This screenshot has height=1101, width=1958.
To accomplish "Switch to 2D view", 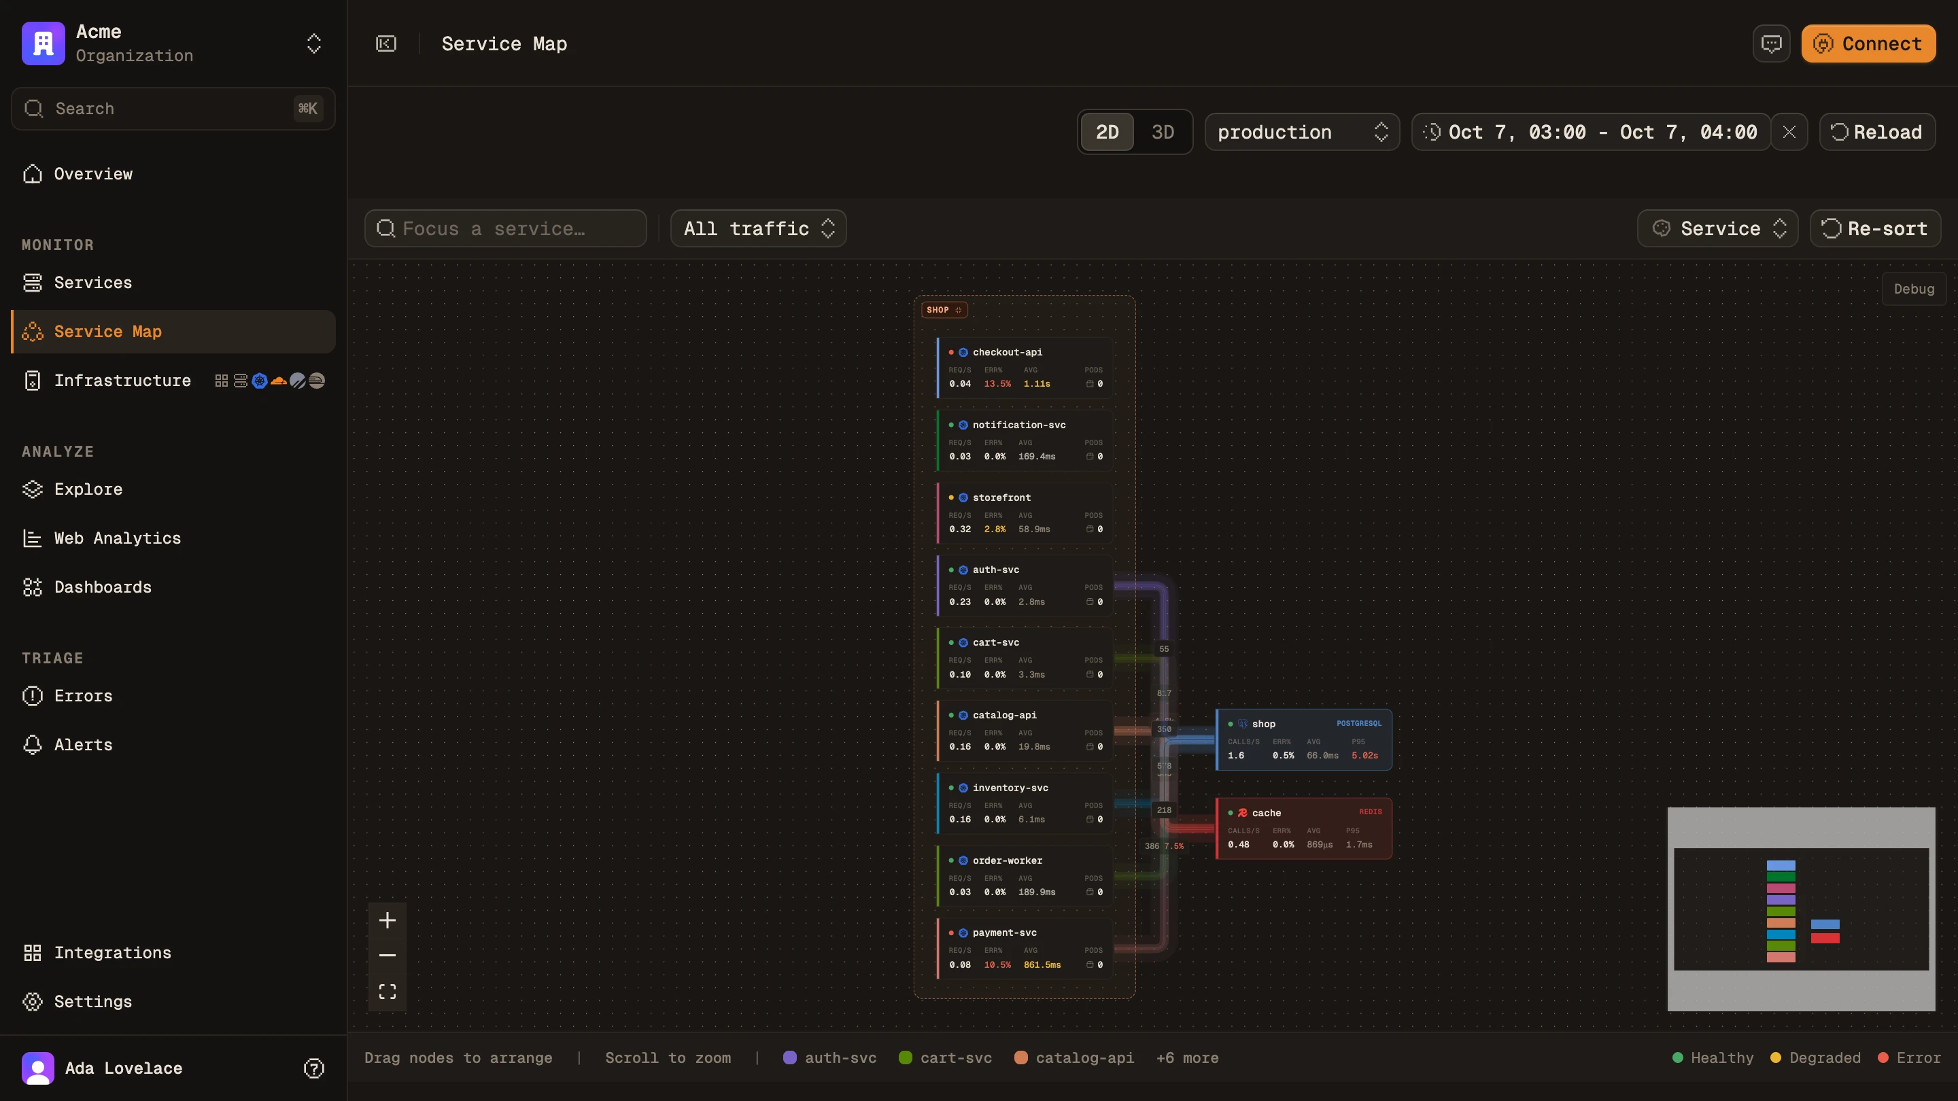I will [1107, 133].
